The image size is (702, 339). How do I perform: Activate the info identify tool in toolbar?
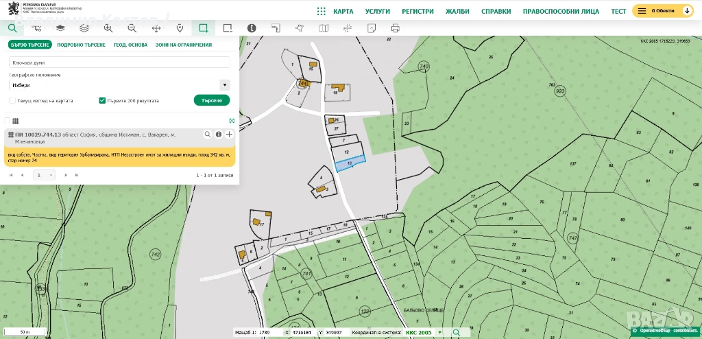[252, 28]
